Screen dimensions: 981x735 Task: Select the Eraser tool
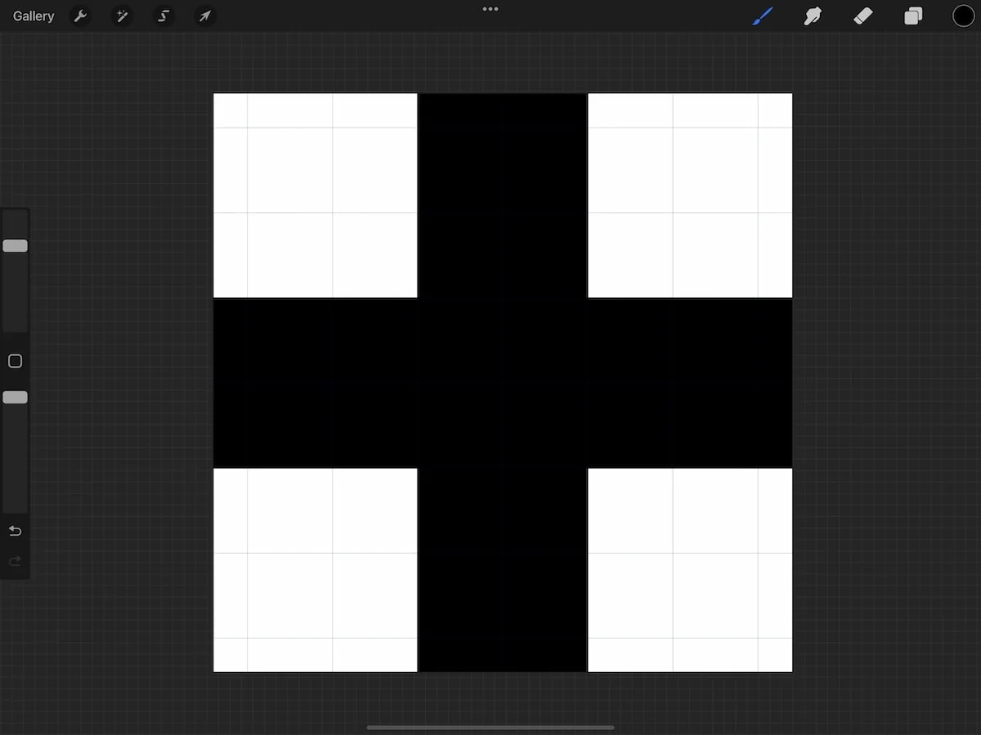point(863,16)
